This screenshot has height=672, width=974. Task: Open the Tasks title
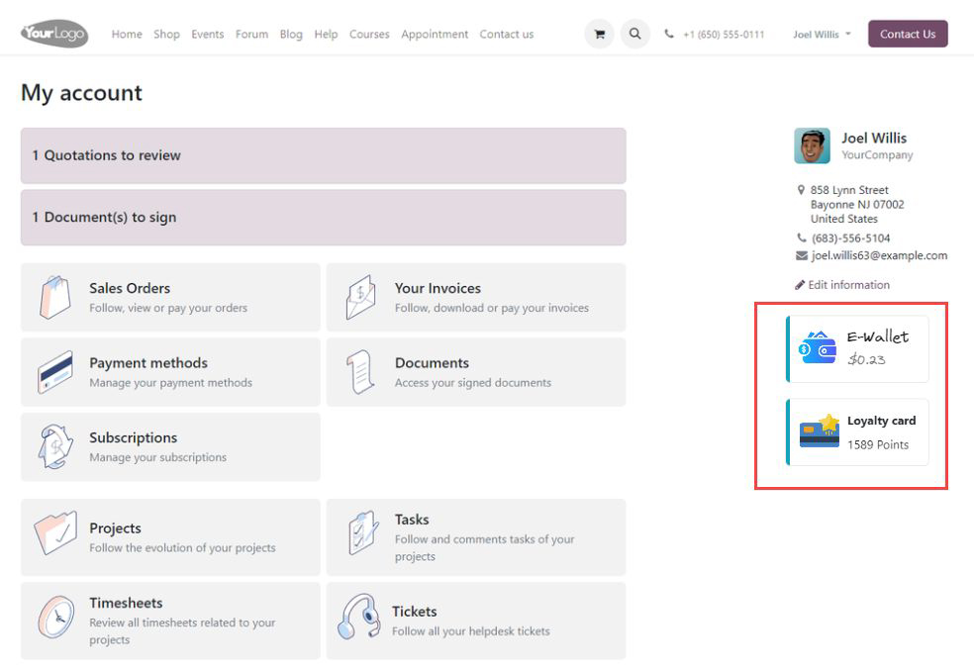click(412, 520)
